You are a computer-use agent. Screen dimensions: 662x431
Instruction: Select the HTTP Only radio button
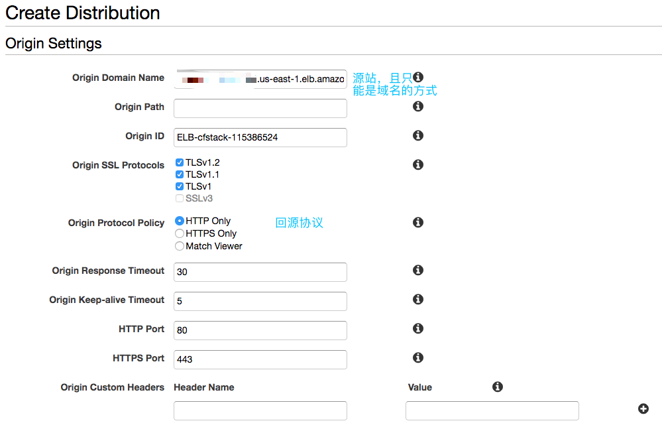pos(180,221)
